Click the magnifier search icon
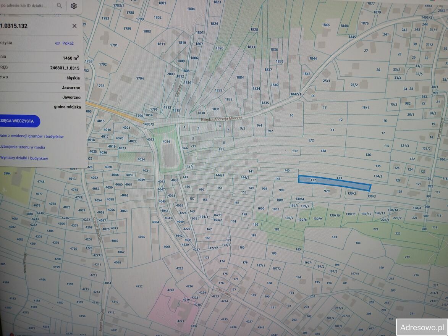Screen dimensions: 448x336 59,5
